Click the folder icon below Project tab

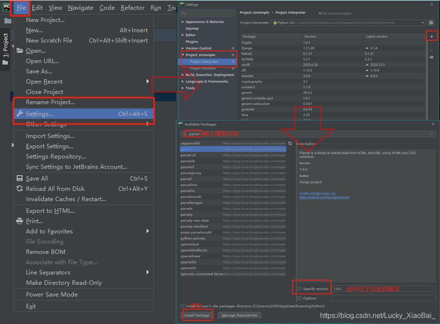(x=5, y=62)
